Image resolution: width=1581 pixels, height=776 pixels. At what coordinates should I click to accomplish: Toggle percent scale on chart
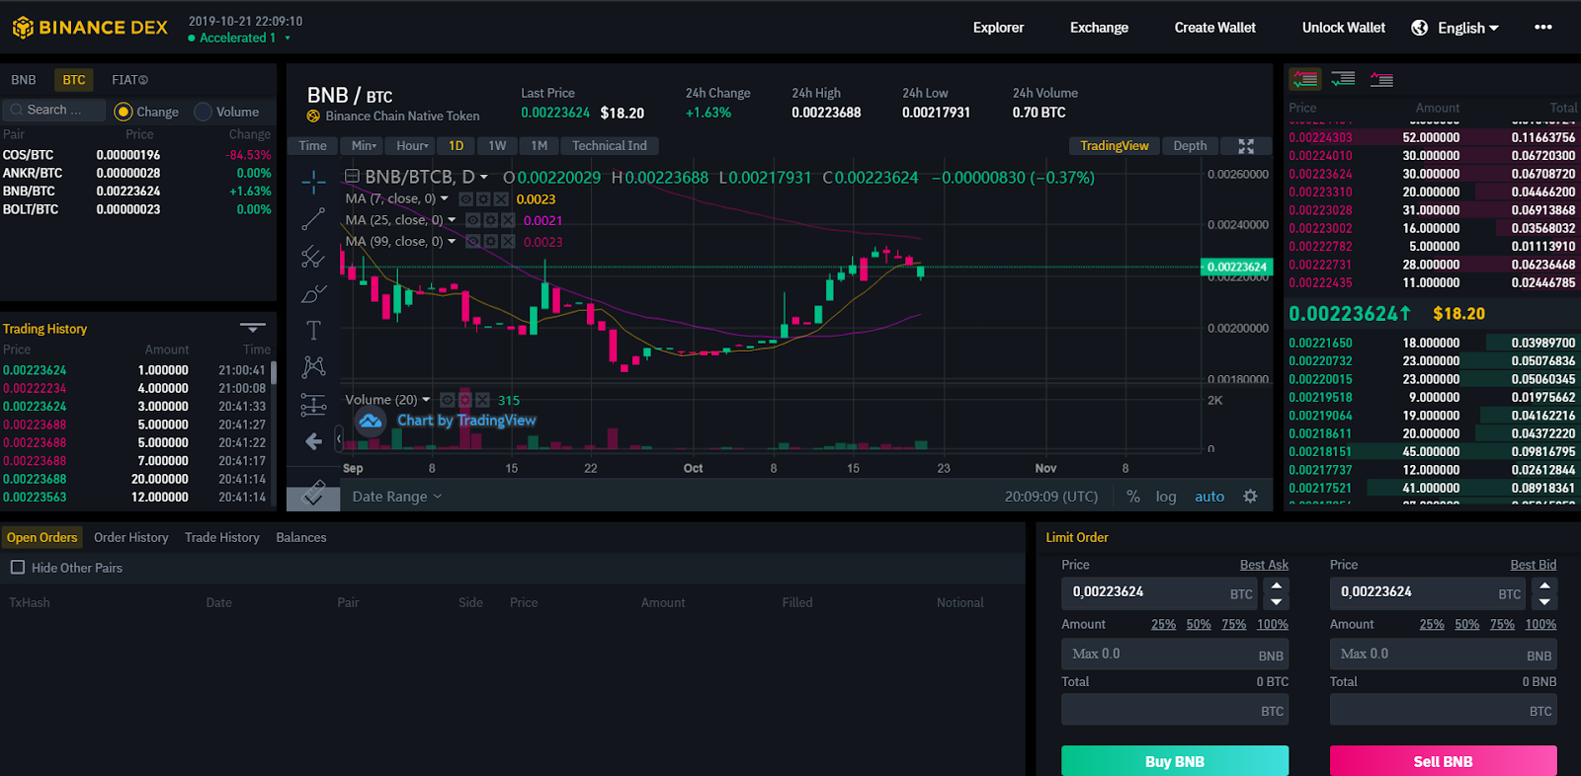point(1133,497)
